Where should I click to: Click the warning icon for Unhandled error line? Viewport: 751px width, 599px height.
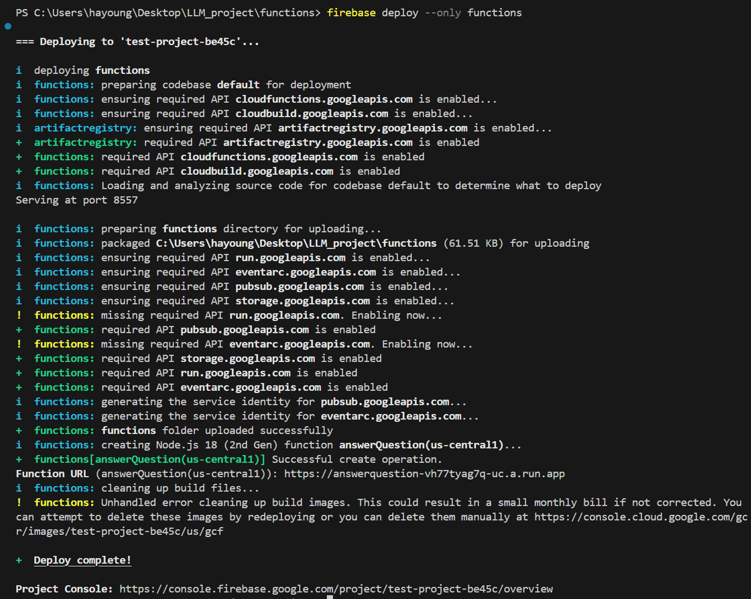19,502
